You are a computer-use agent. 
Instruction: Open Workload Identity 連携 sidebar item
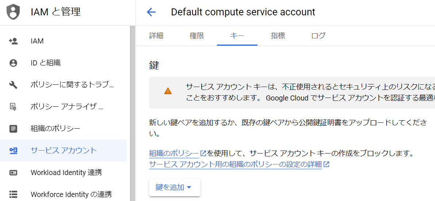click(x=63, y=172)
